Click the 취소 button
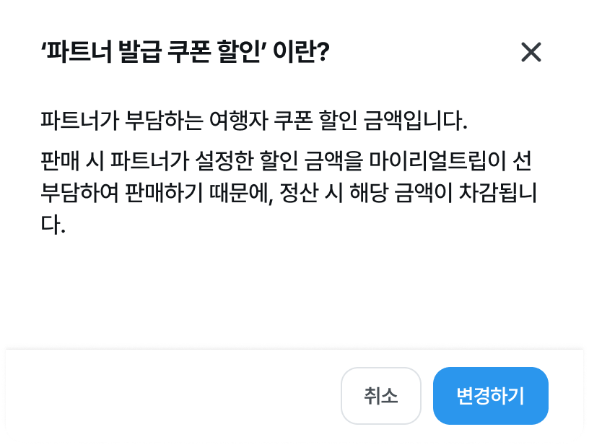 click(380, 396)
